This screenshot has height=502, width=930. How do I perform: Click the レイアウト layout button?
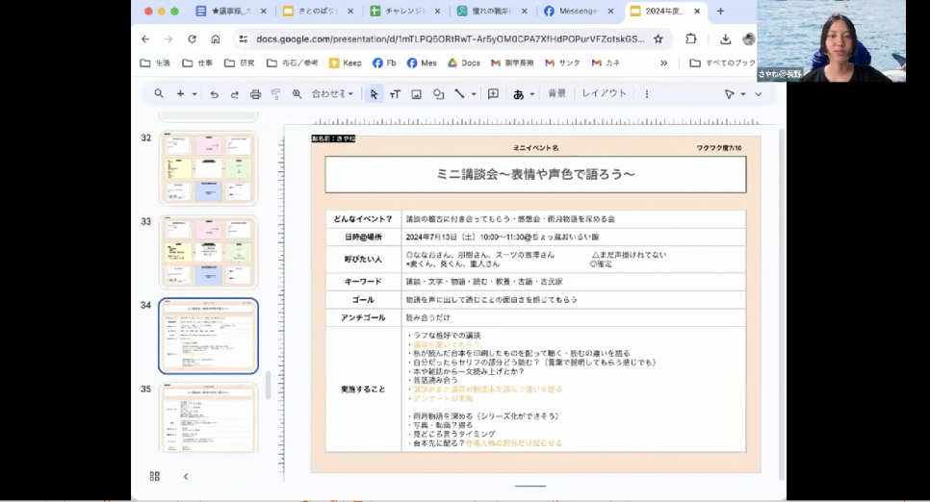pos(605,94)
